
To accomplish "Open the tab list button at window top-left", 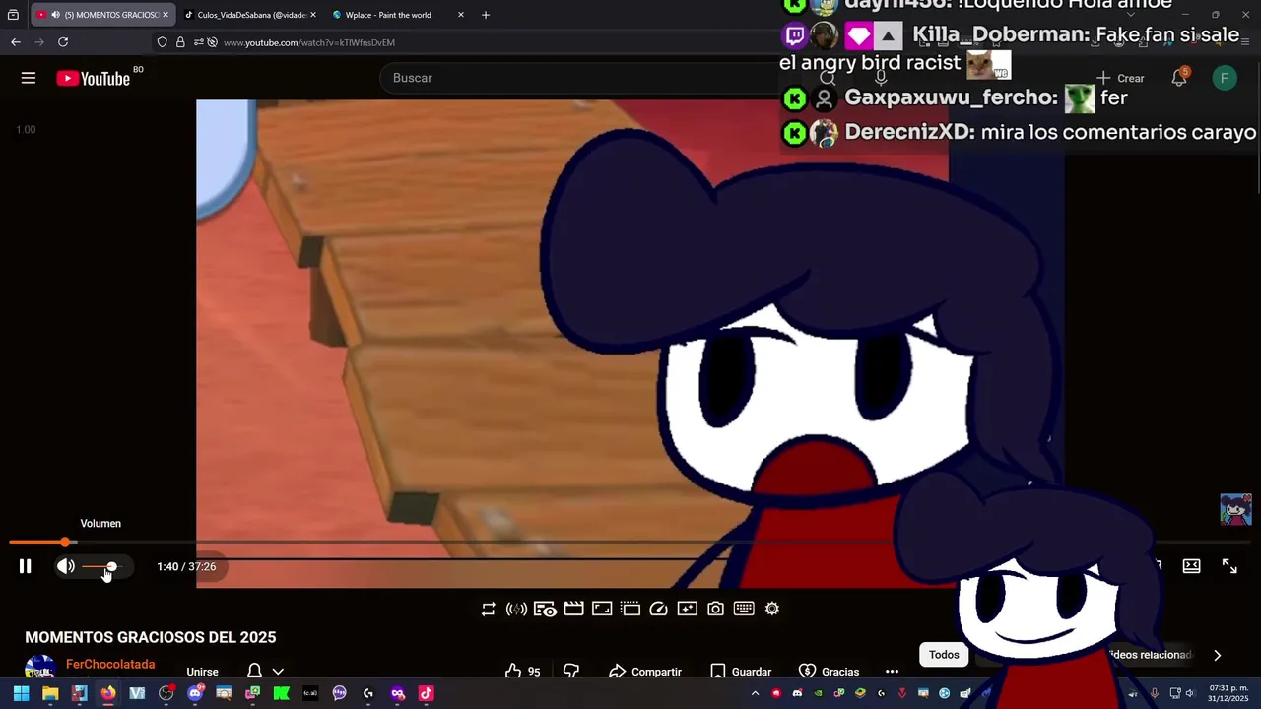I will coord(13,15).
